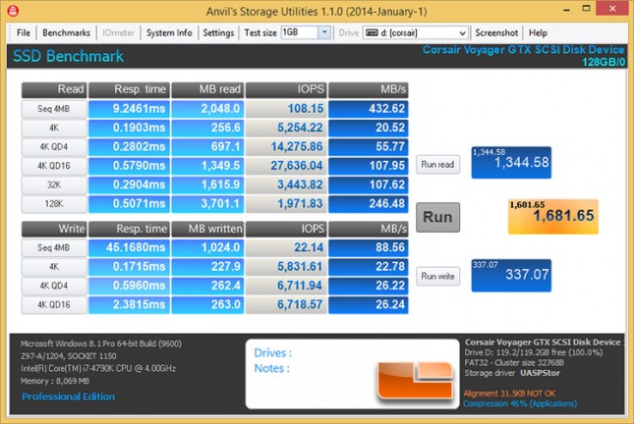Minimize the Anvil's Storage Utilities window

tap(566, 9)
